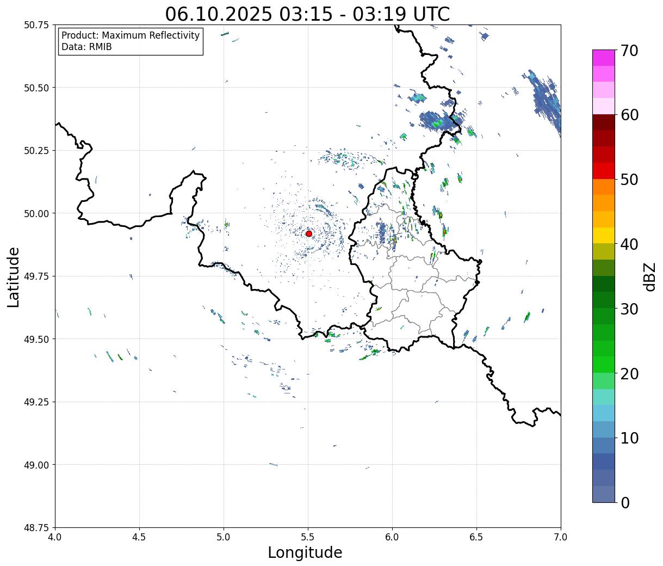The height and width of the screenshot is (566, 663).
Task: Click the "Latitude" axis label
Action: [x=14, y=277]
